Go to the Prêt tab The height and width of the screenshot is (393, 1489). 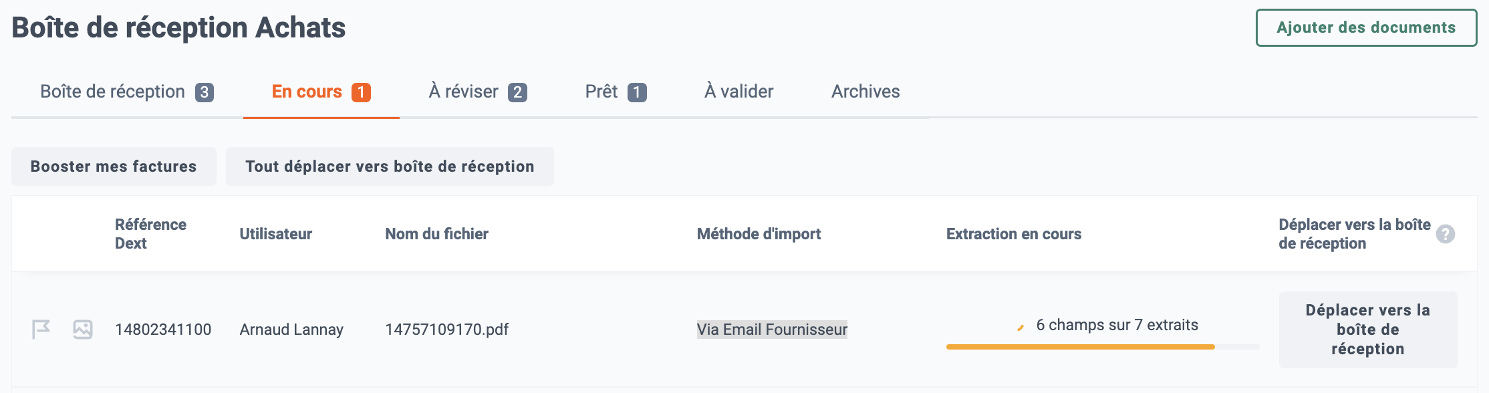(x=616, y=92)
